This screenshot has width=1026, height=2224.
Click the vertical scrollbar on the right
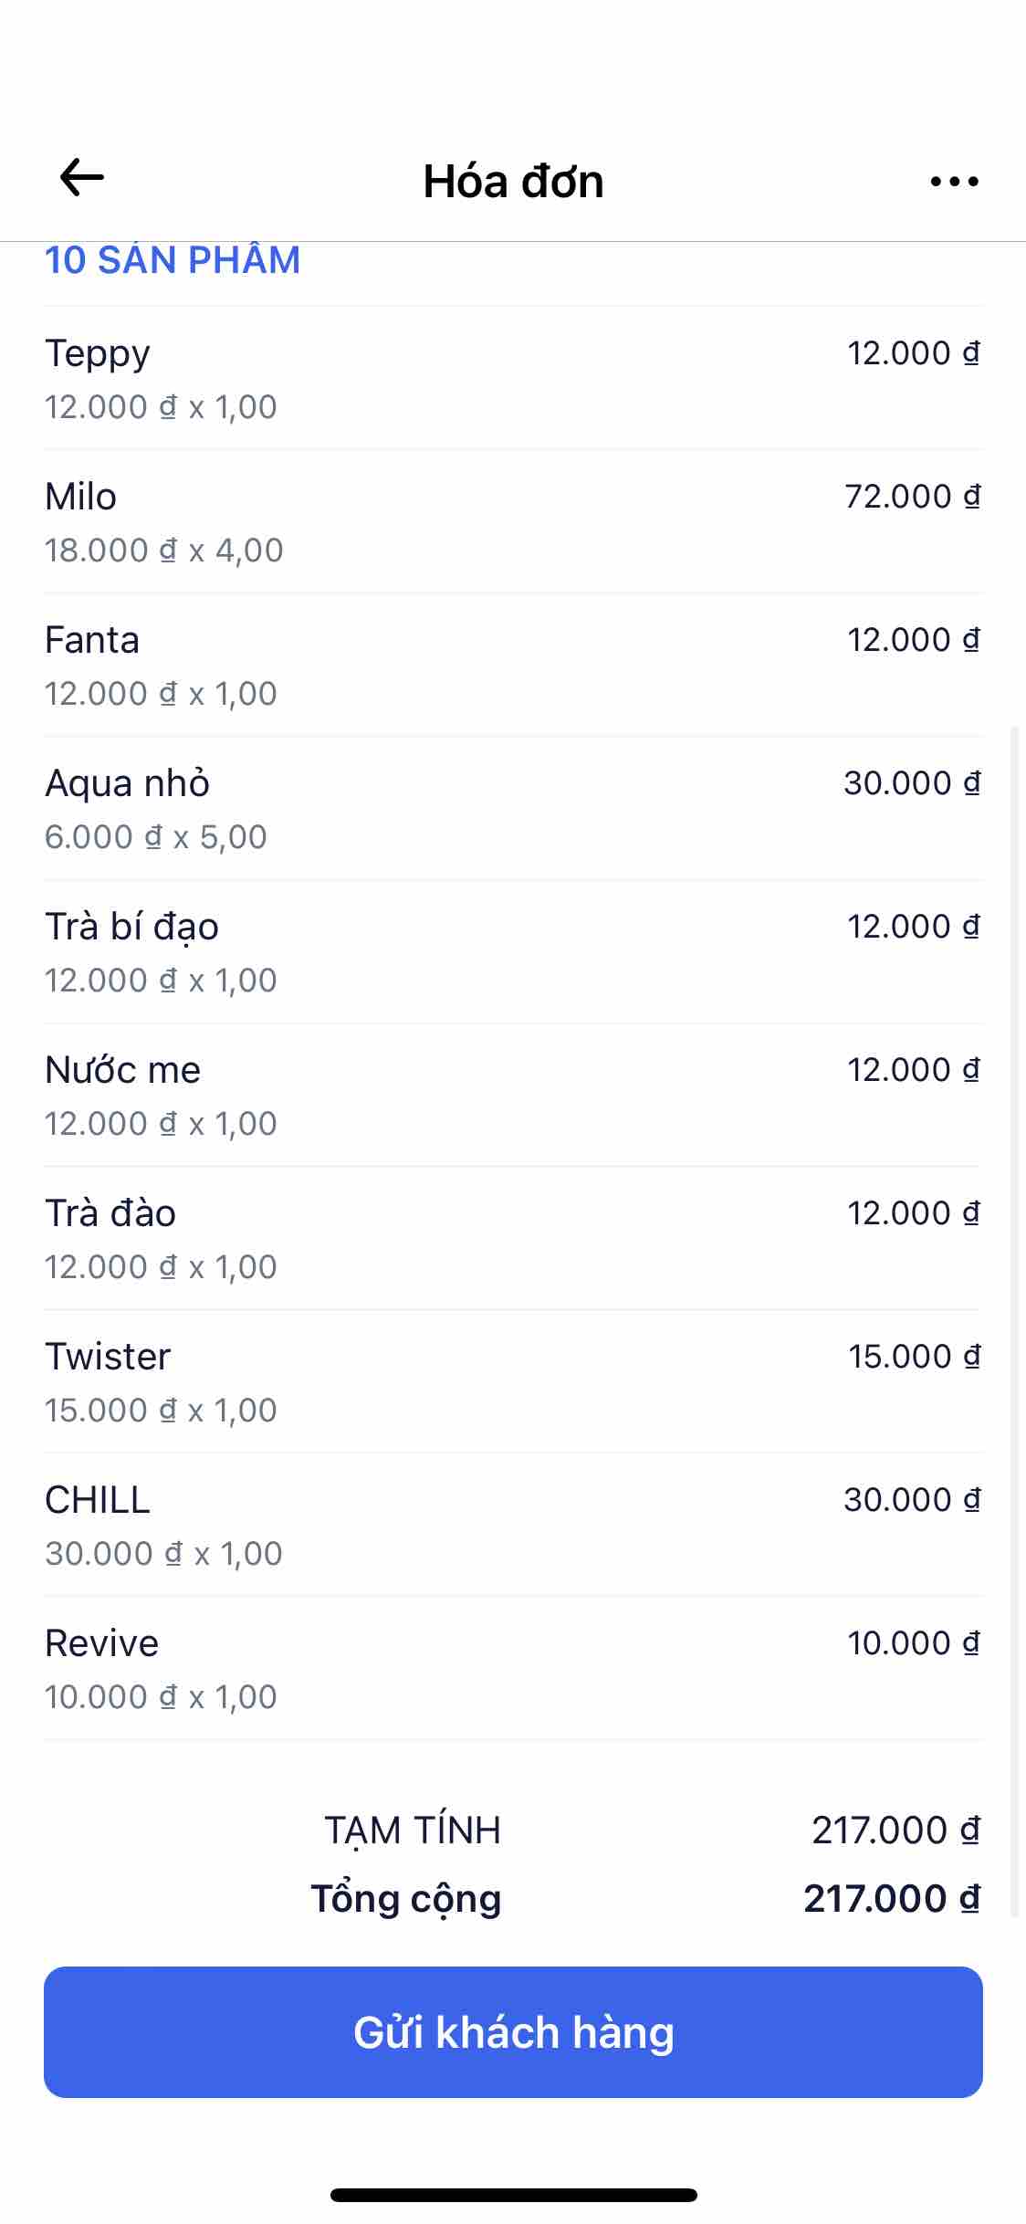coord(1014,1278)
